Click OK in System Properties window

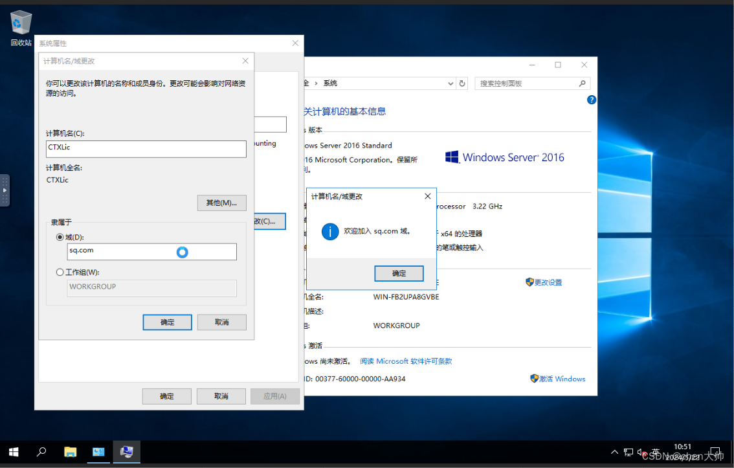click(x=166, y=396)
